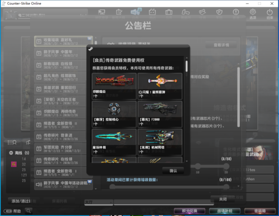Open the notepad and pencil toolbar icon

pos(119,12)
